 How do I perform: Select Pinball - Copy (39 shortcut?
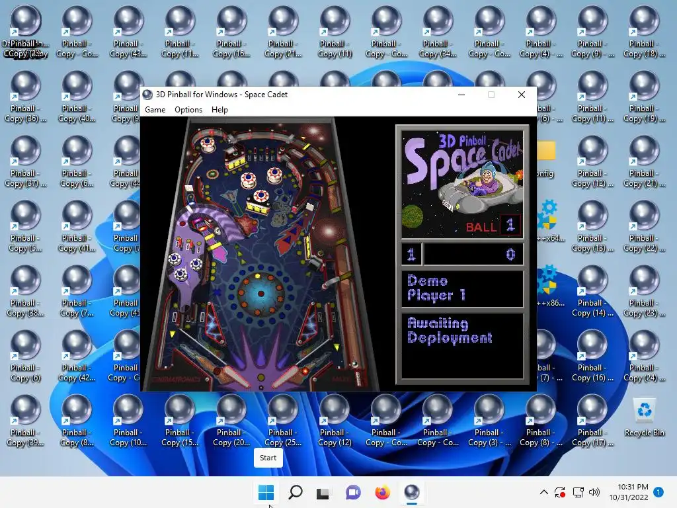26,420
